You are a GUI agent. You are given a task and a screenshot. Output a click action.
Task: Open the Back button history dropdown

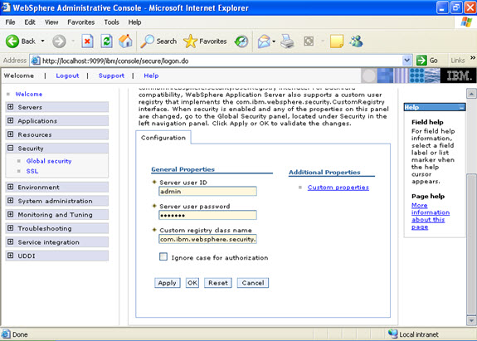pyautogui.click(x=42, y=41)
